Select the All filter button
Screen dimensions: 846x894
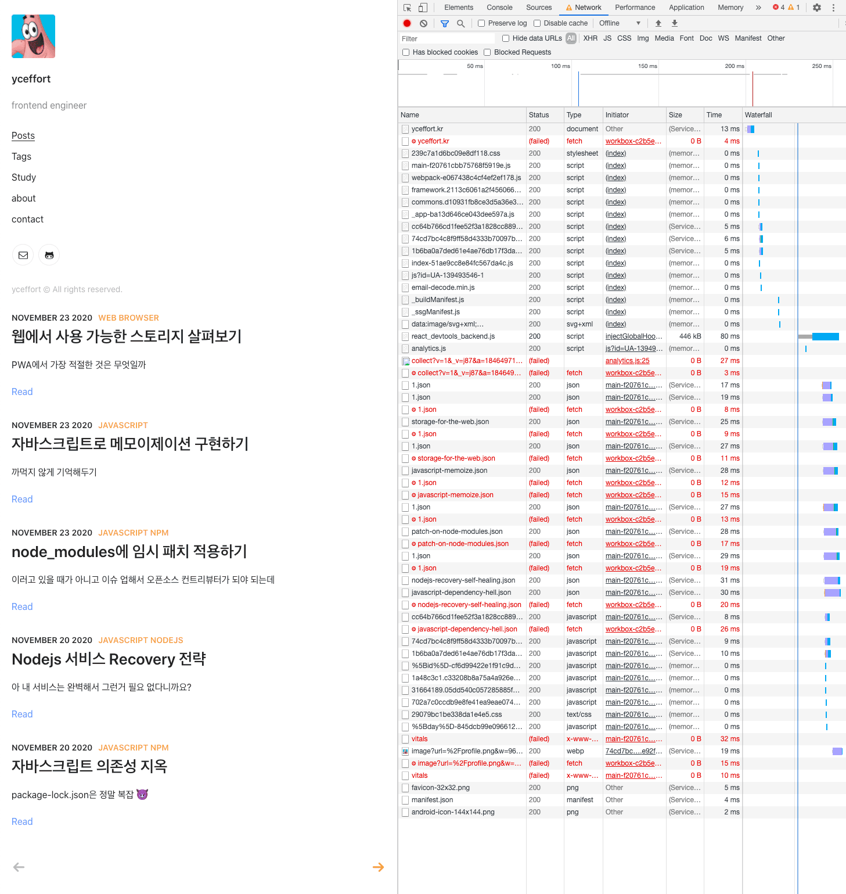pyautogui.click(x=571, y=38)
